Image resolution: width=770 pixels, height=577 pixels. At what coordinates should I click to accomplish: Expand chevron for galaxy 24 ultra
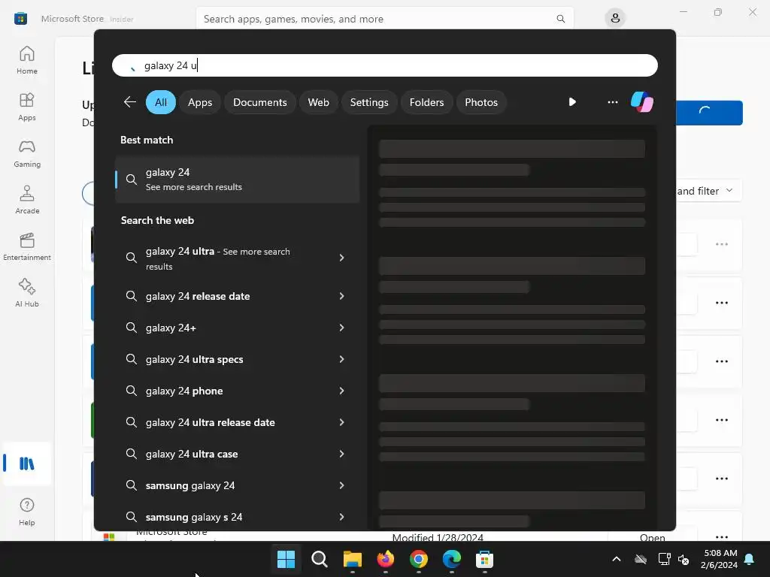click(x=342, y=258)
